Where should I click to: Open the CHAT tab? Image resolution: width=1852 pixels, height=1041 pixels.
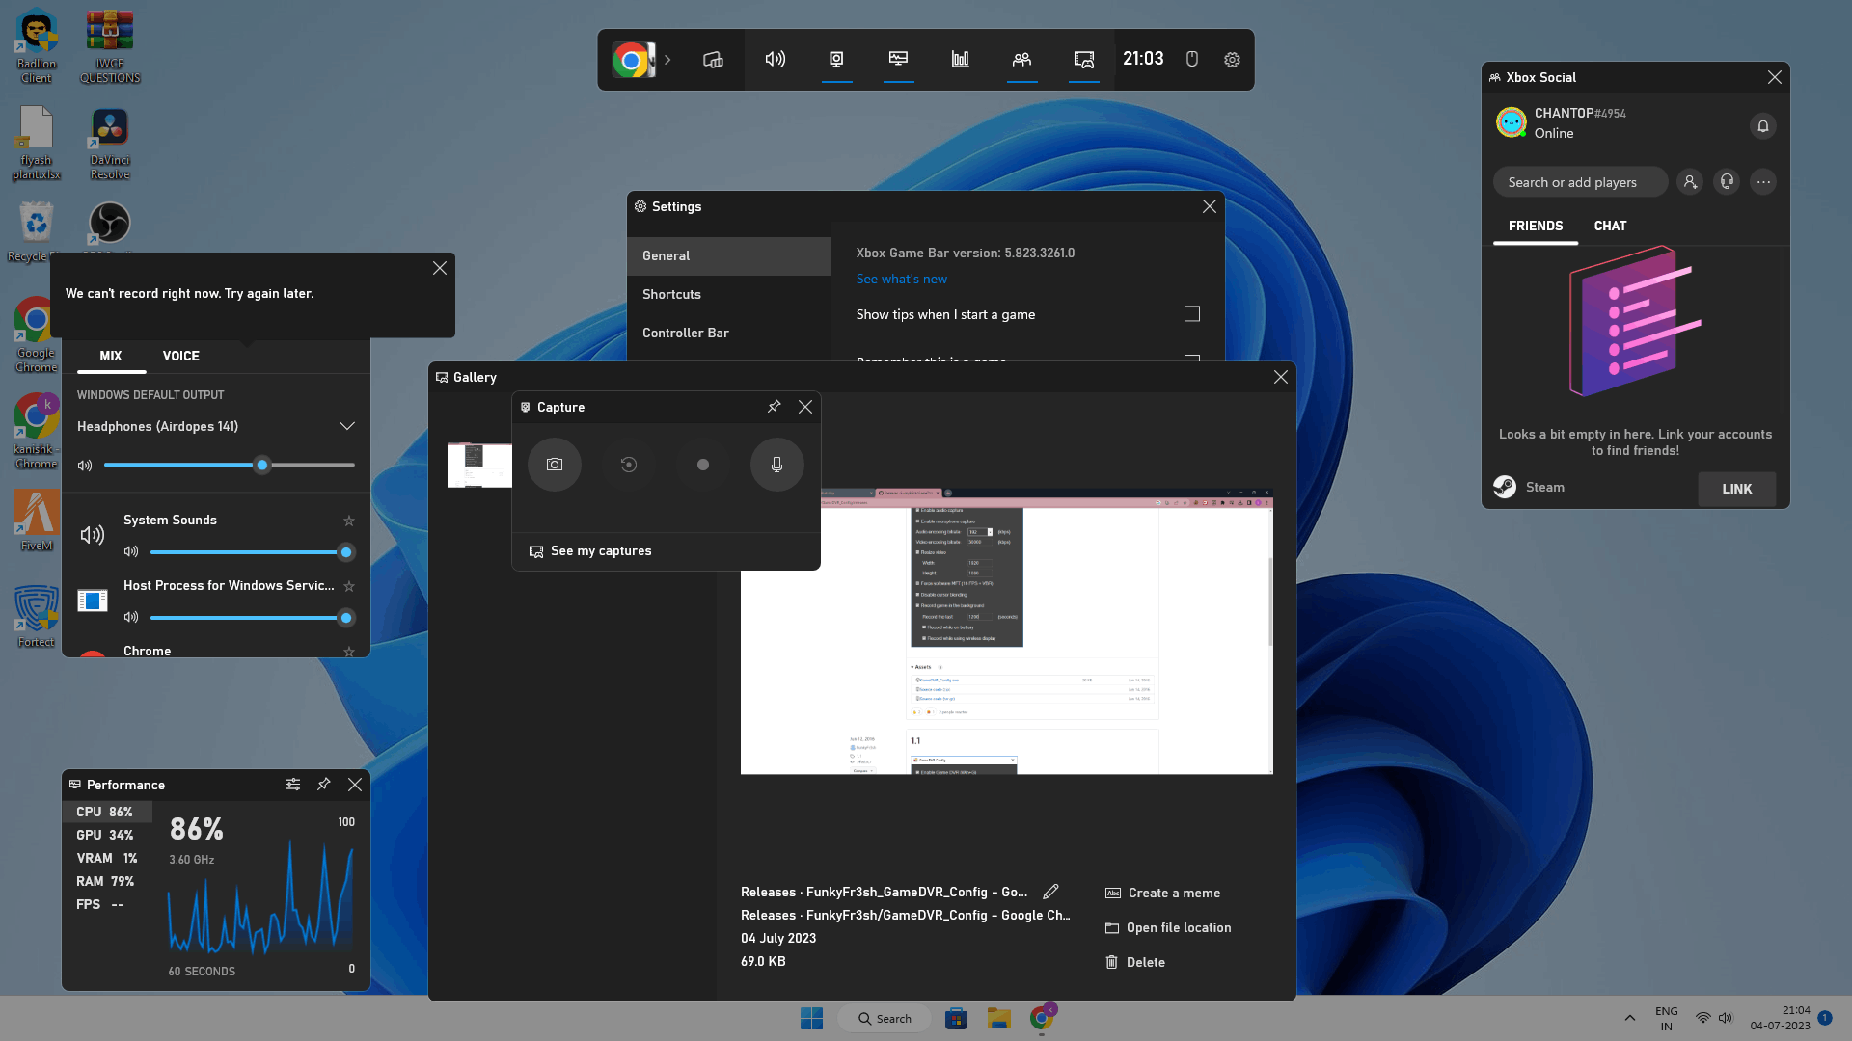1610,226
